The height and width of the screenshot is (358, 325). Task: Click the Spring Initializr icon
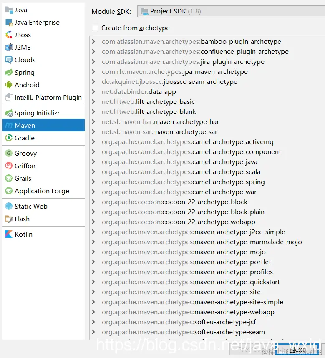pyautogui.click(x=9, y=113)
